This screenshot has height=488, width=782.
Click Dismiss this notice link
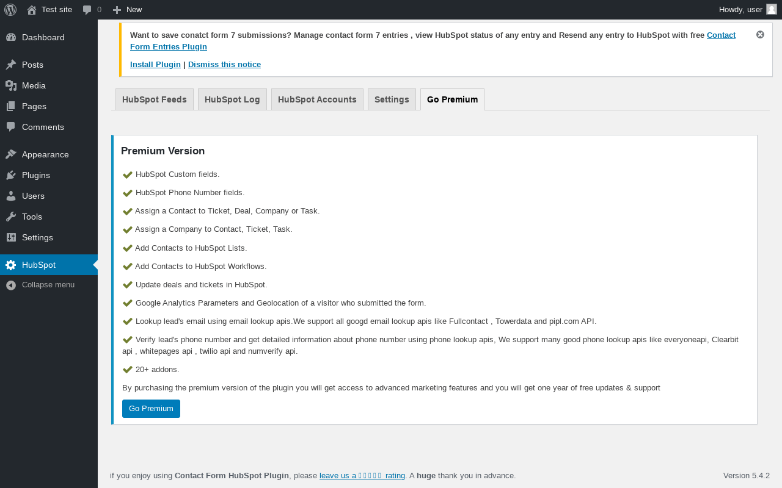point(224,65)
